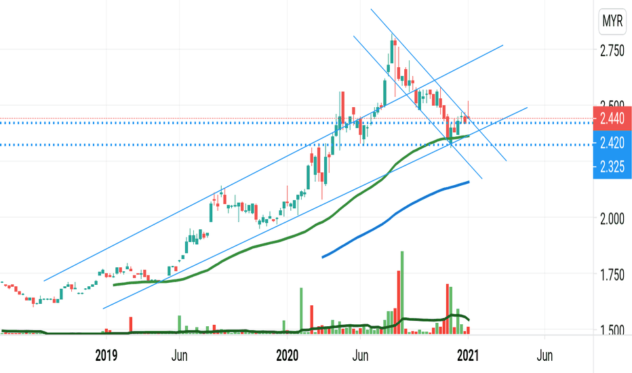This screenshot has width=632, height=373.
Task: Click the MYR currency button
Action: 612,20
